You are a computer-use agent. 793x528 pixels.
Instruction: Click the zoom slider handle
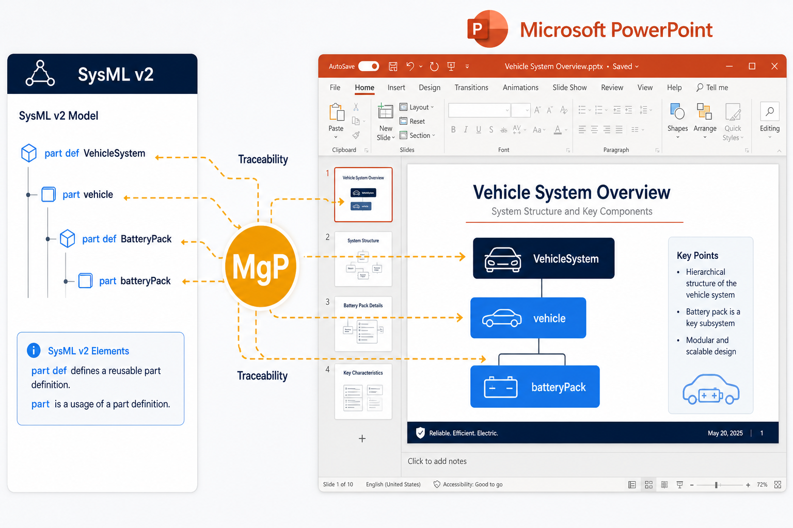click(x=716, y=485)
